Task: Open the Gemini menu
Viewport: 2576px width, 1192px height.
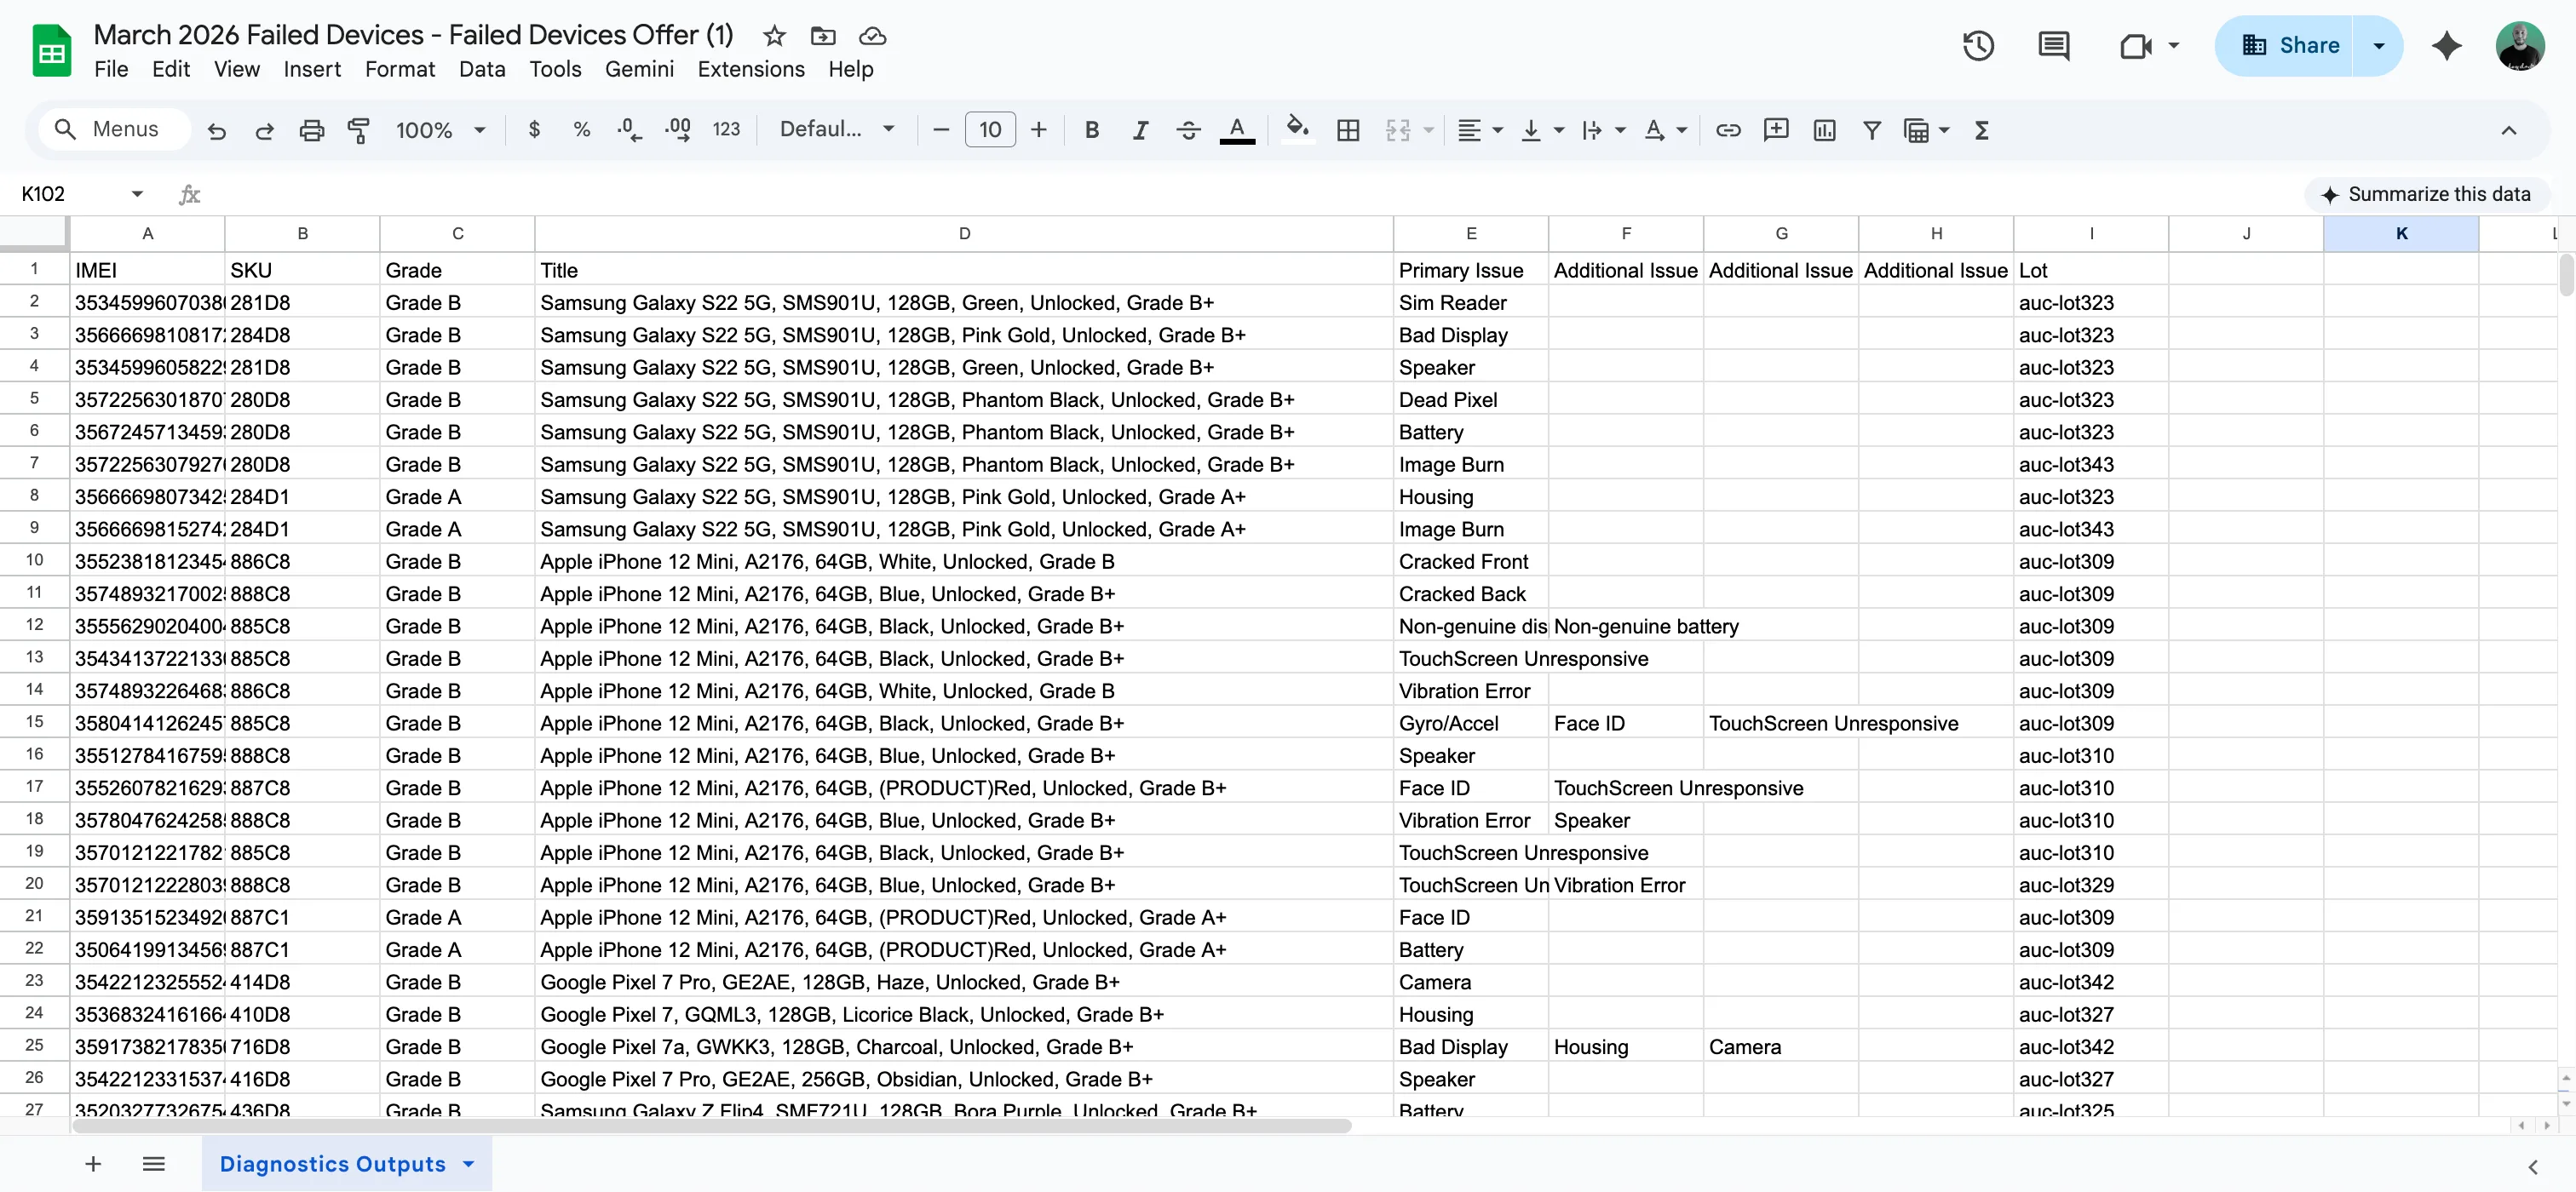Action: (639, 69)
